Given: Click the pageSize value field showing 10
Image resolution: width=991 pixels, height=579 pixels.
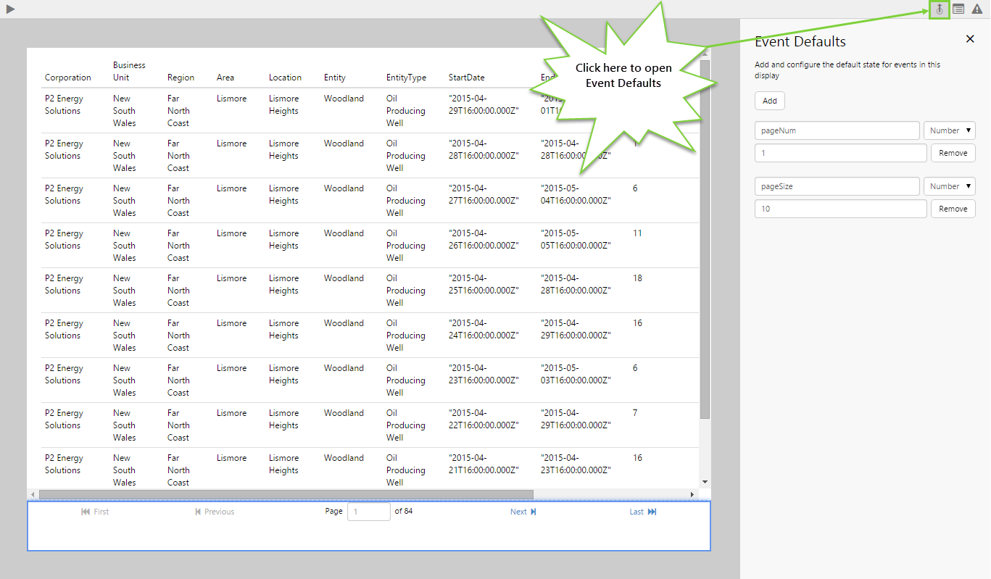Looking at the screenshot, I should coord(840,209).
